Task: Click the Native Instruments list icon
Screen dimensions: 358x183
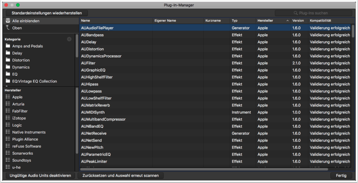Action: (8, 132)
